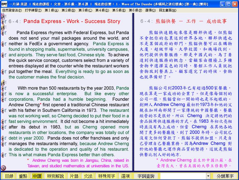Screen dimensions: 239x180
Task: Play audio beside 'This is what makes Panda'
Action: pyautogui.click(x=4, y=155)
